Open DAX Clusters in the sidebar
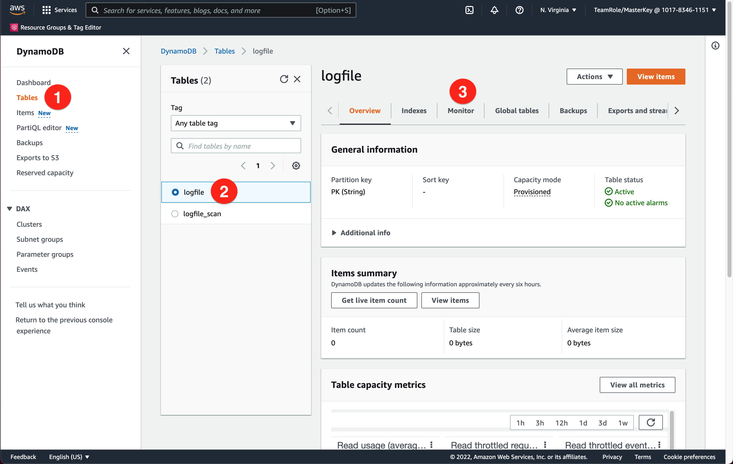 pos(29,224)
